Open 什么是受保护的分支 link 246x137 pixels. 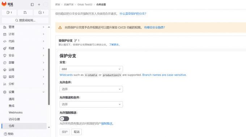(133, 14)
